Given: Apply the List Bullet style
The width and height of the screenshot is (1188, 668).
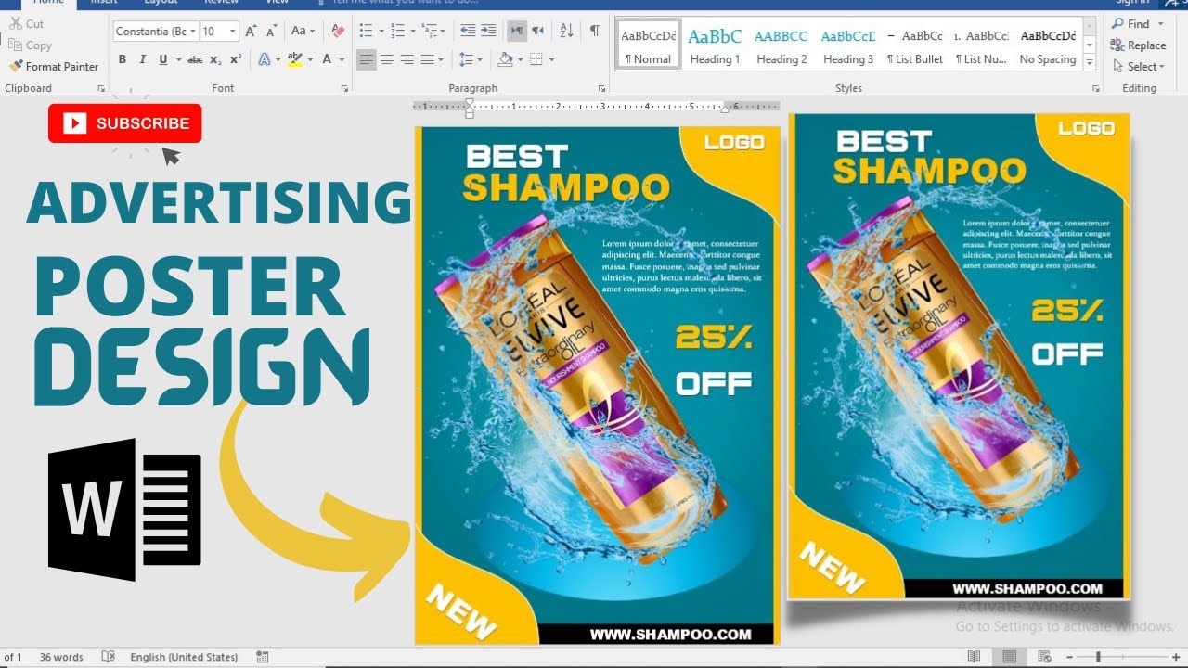Looking at the screenshot, I should click(x=915, y=45).
